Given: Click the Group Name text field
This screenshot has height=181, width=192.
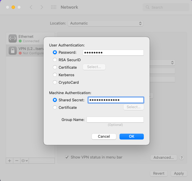Looking at the screenshot, I should tap(115, 120).
